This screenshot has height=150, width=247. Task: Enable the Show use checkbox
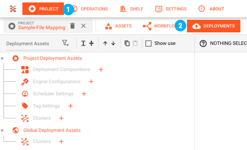tap(148, 44)
